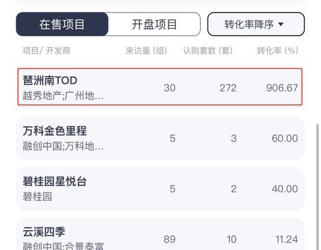Open the 转化率降序 sort dropdown
This screenshot has height=250, width=321.
point(256,24)
